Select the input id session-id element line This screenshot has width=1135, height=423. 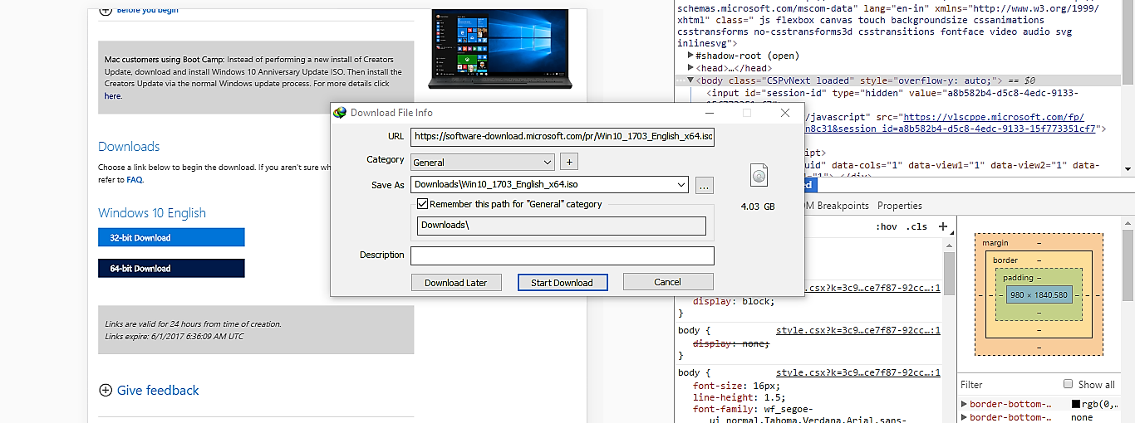[892, 93]
